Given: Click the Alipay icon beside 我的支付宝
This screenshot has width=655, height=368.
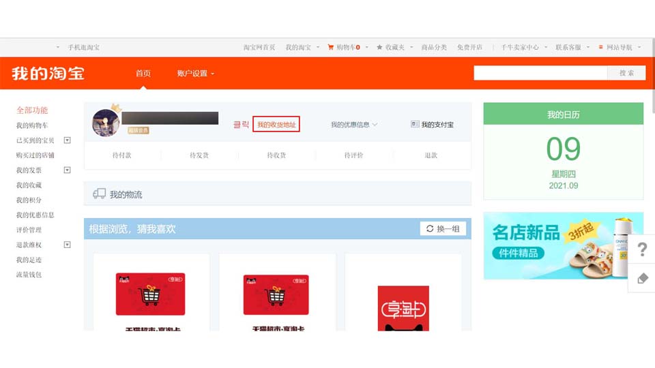Looking at the screenshot, I should tap(415, 124).
